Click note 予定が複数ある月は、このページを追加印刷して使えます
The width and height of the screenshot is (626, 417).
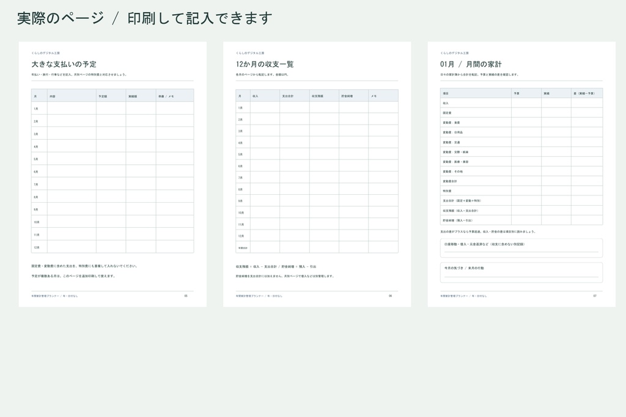(x=73, y=276)
